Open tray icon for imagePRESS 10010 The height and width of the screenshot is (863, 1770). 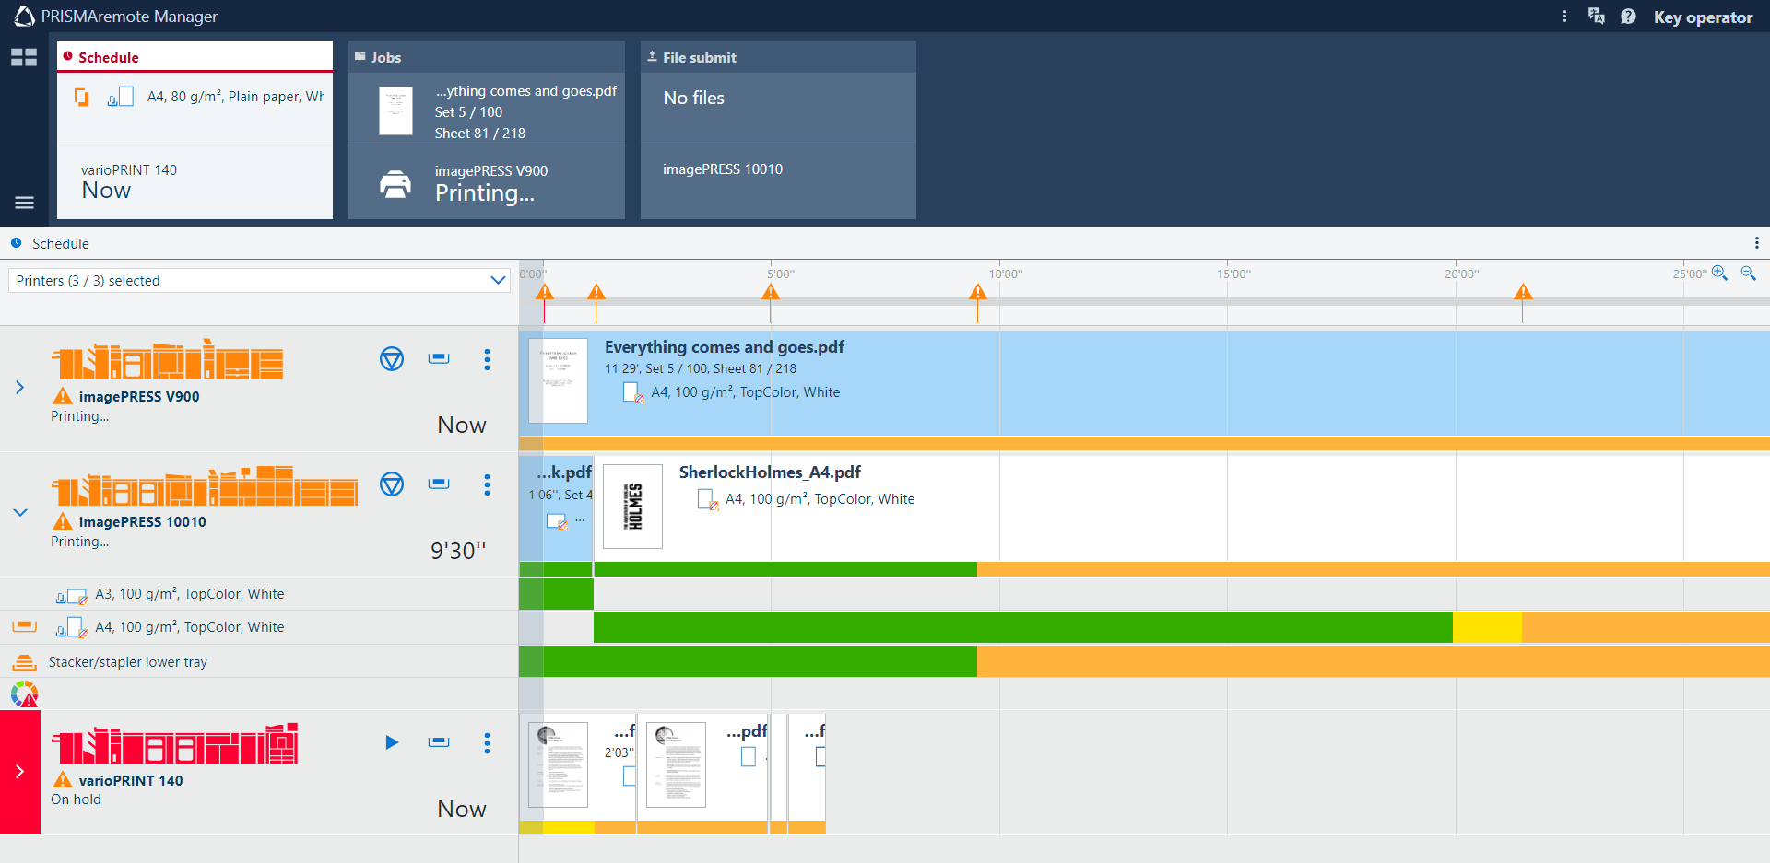click(439, 484)
